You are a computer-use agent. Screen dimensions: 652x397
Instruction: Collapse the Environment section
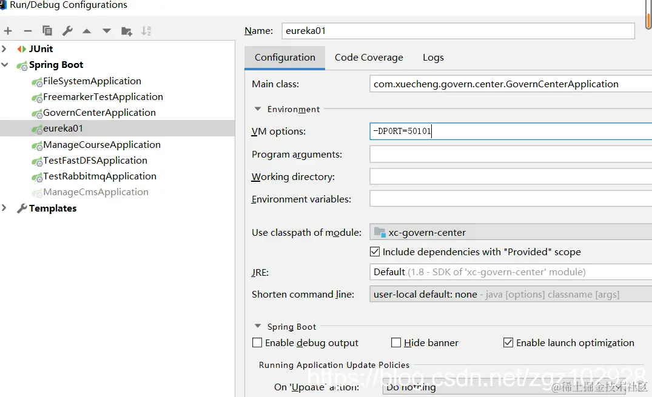pos(258,109)
